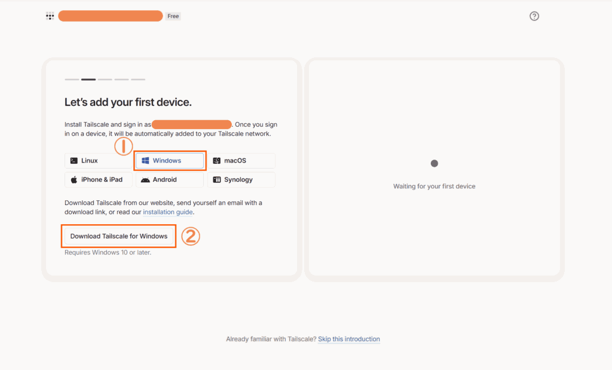Viewport: 612px width, 370px height.
Task: Click the gray waiting status dot
Action: (434, 163)
